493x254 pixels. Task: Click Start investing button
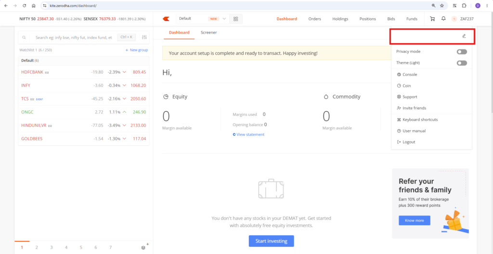click(272, 241)
